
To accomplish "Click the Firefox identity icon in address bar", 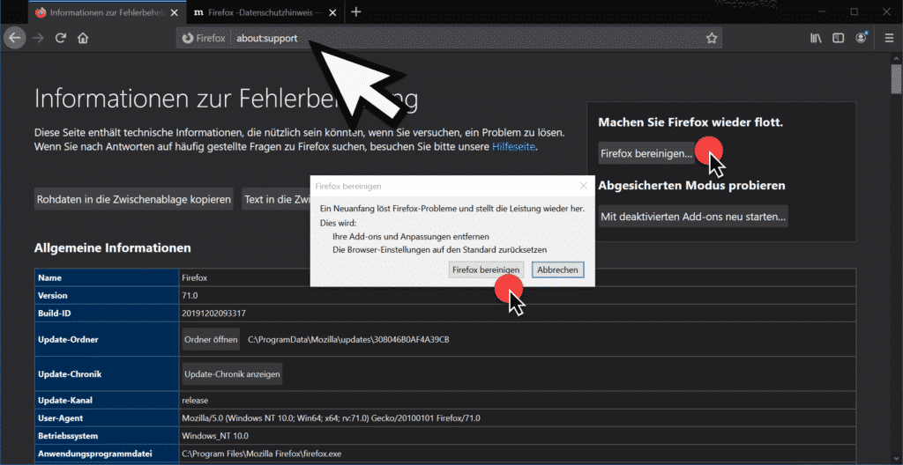I will (x=204, y=39).
